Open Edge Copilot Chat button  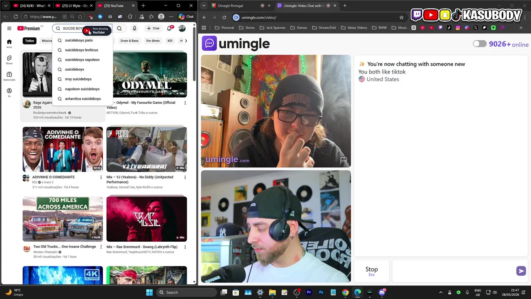click(186, 17)
